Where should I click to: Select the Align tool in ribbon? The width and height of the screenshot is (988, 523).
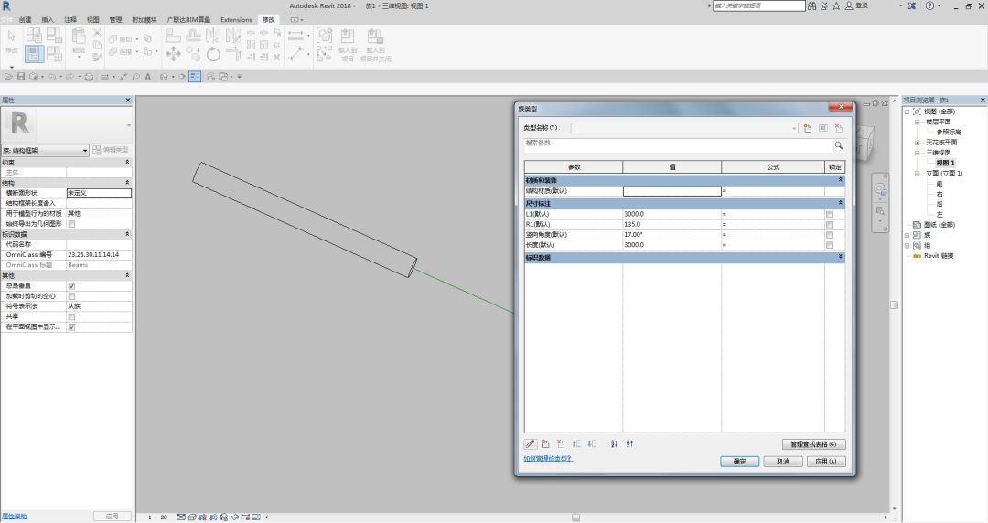coord(173,36)
